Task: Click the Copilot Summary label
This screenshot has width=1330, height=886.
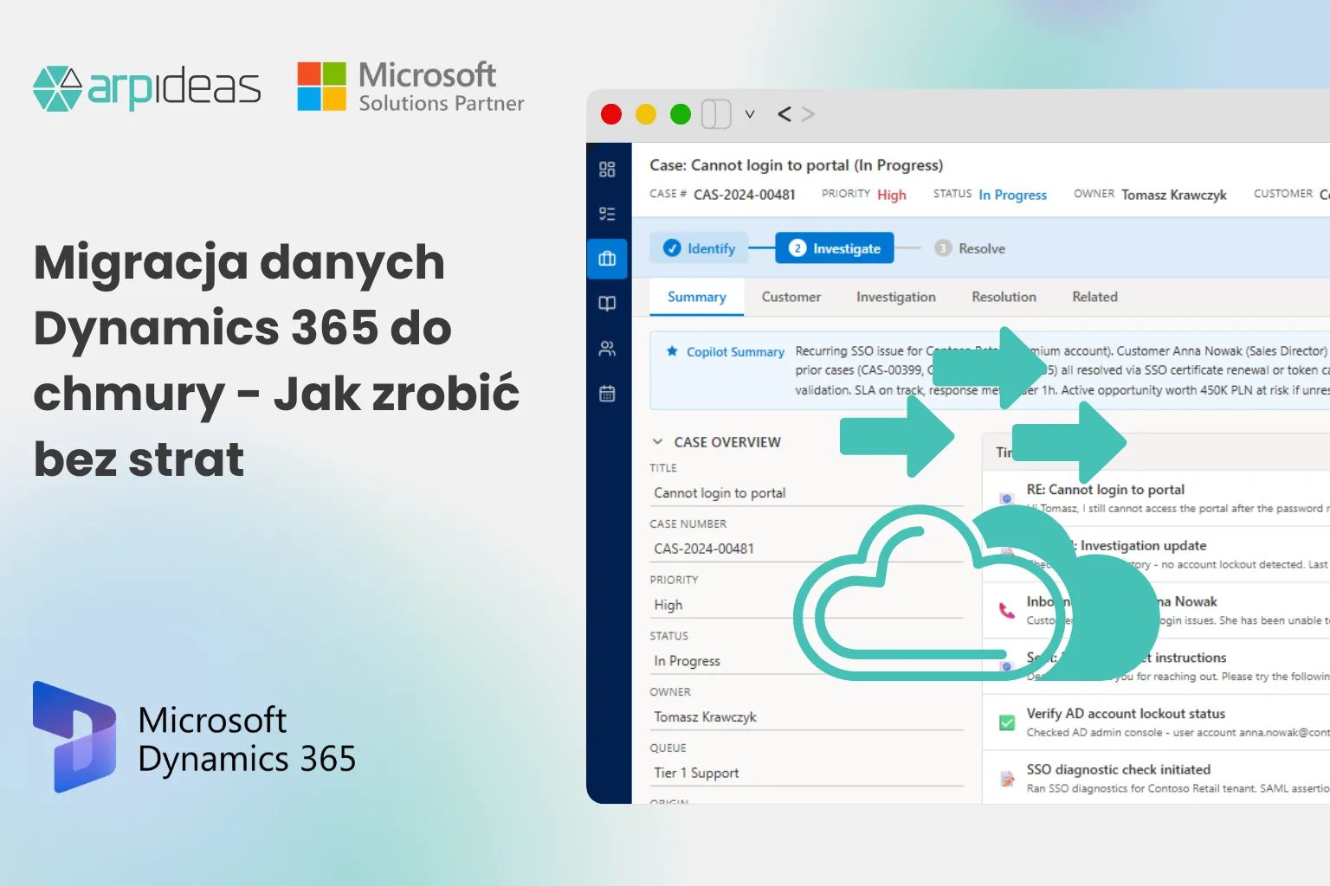Action: click(x=735, y=352)
